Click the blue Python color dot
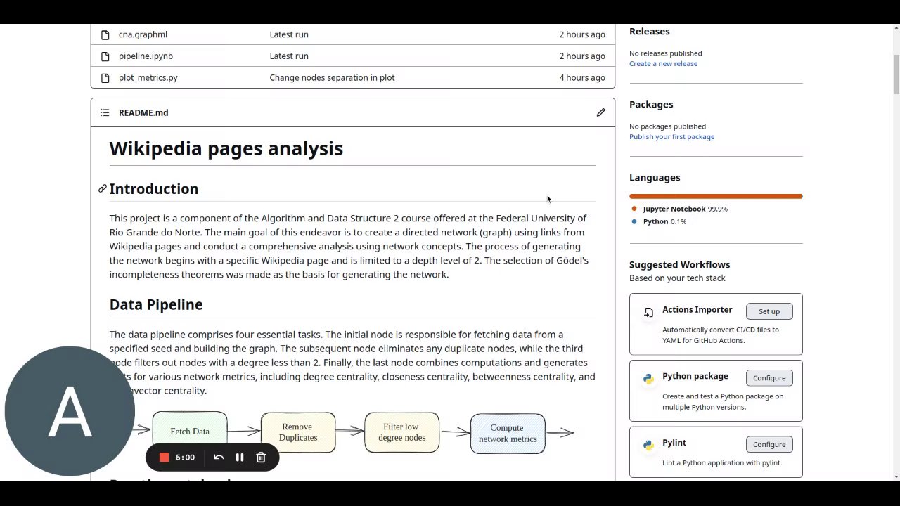The image size is (900, 506). tap(634, 221)
